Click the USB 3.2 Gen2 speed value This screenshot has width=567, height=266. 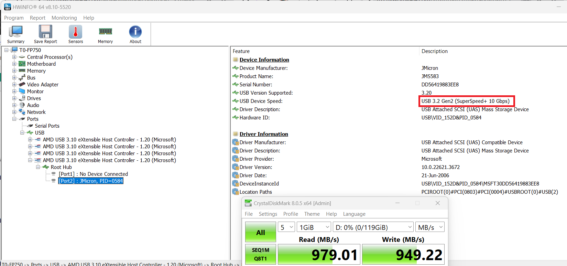(466, 101)
